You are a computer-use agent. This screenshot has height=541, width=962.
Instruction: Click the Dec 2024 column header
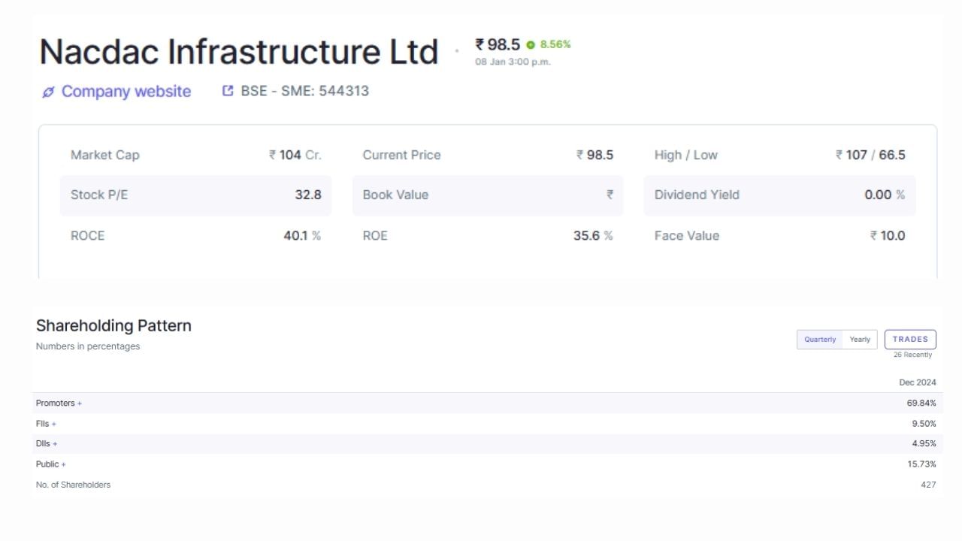[x=918, y=382]
